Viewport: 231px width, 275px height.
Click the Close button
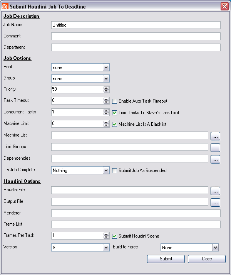coord(206,259)
